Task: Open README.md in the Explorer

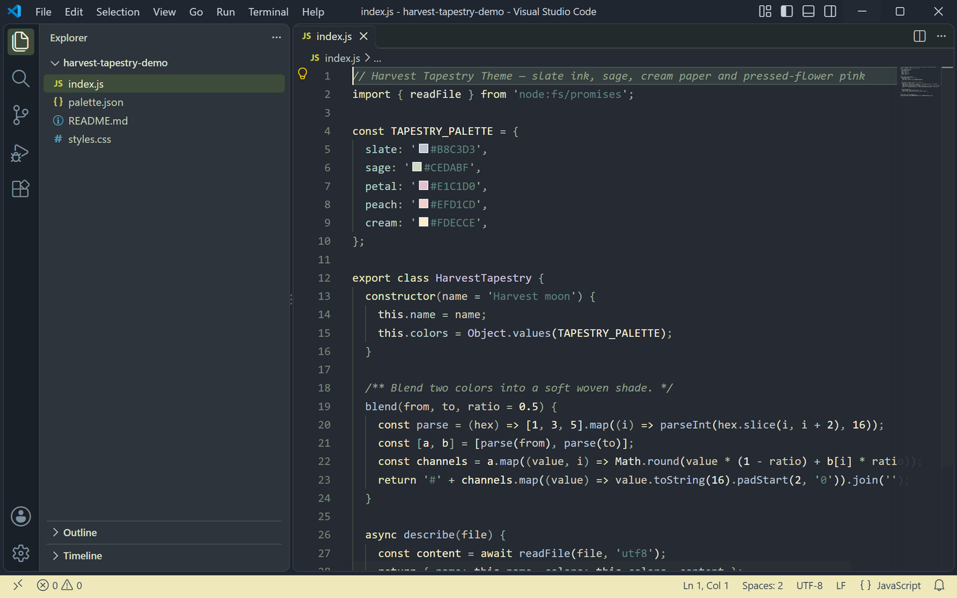Action: click(164, 121)
